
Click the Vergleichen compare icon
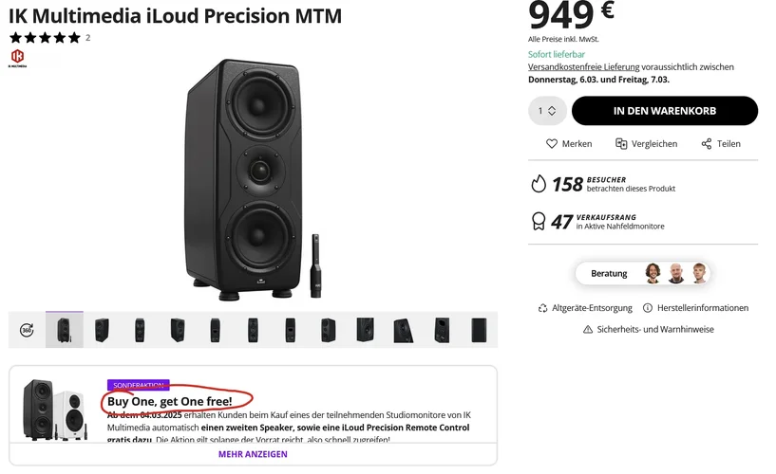pyautogui.click(x=621, y=144)
